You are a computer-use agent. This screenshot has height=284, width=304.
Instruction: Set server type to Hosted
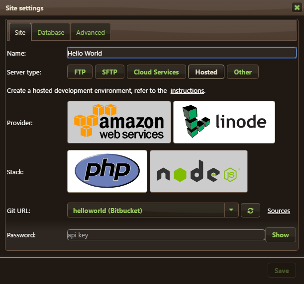(x=206, y=72)
